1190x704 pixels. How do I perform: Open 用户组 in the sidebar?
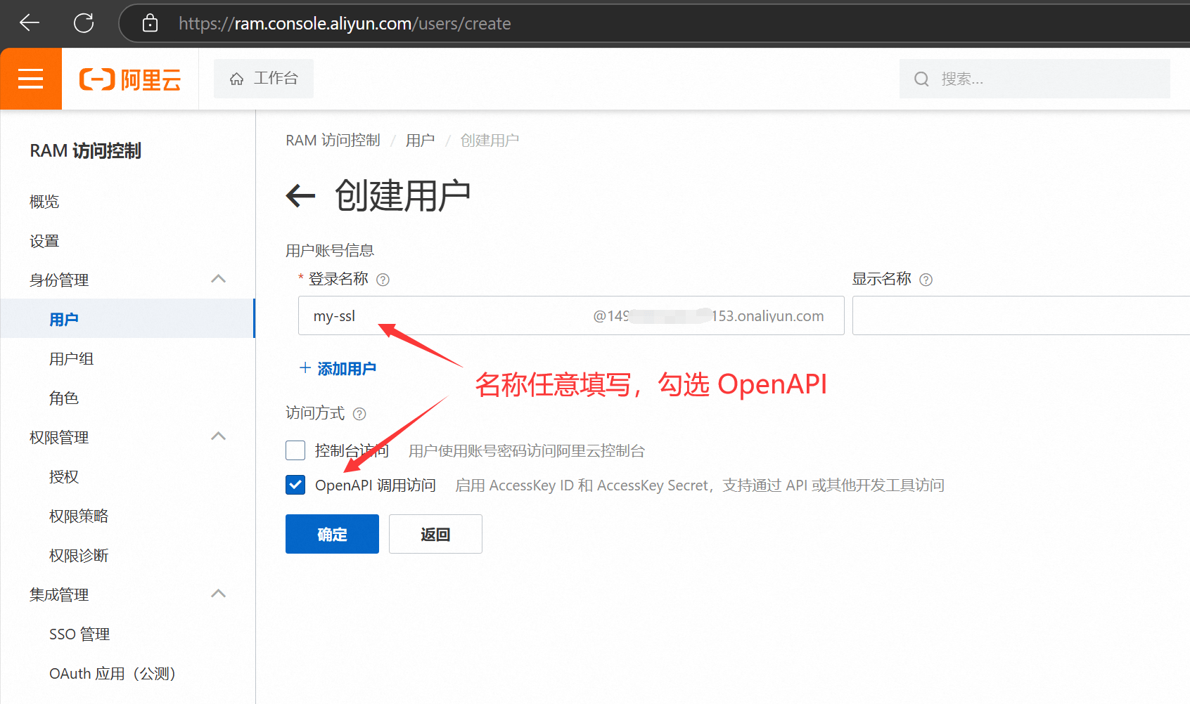pyautogui.click(x=71, y=359)
